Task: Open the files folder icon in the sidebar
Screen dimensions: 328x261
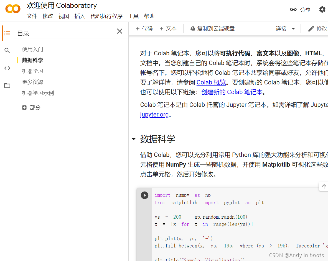Action: (7, 86)
